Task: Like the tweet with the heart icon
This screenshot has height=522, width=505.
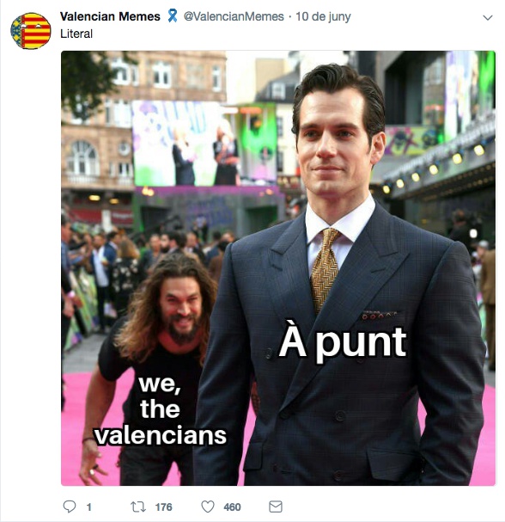Action: click(x=208, y=507)
